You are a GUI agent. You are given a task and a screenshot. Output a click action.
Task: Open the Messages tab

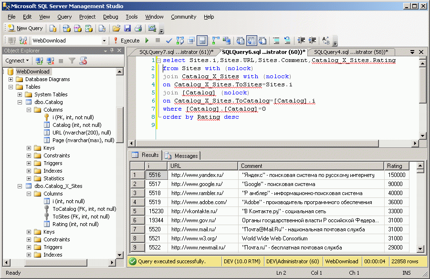click(x=181, y=155)
